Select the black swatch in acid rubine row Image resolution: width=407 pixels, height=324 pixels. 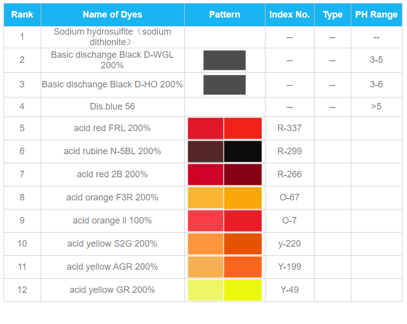point(243,152)
